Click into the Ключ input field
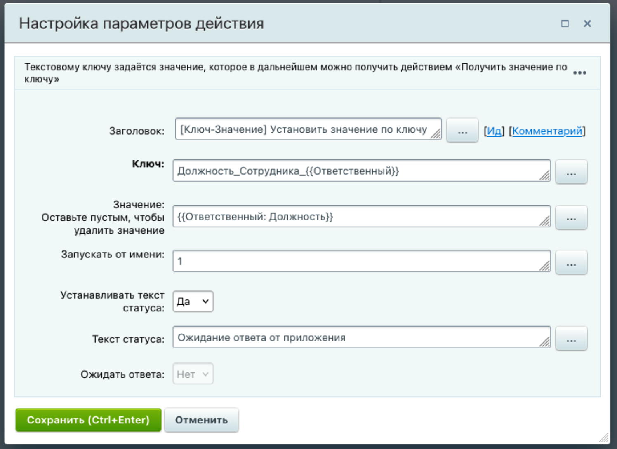This screenshot has height=449, width=617. [357, 171]
